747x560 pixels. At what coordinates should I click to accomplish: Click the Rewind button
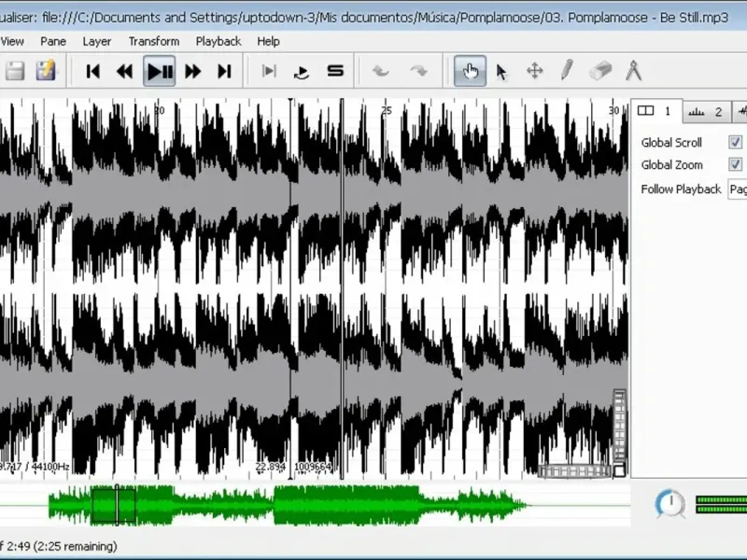point(125,72)
